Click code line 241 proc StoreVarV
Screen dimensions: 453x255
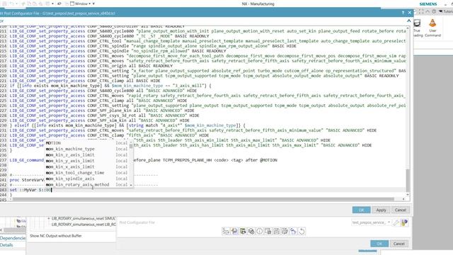[27, 180]
